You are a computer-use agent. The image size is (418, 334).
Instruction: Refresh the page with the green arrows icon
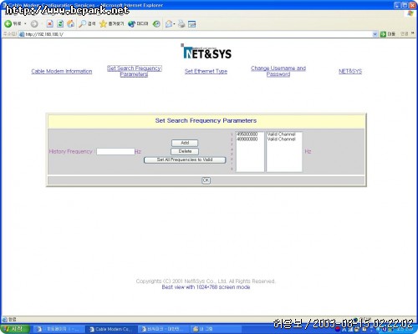(60, 24)
